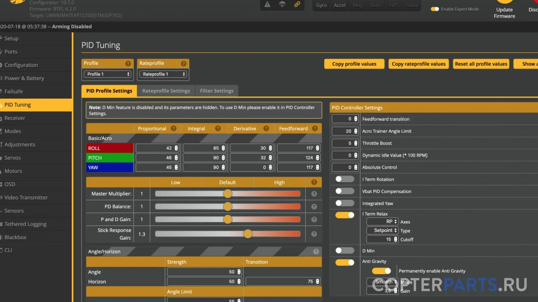
Task: Open the Proportional column help icon
Action: click(174, 128)
